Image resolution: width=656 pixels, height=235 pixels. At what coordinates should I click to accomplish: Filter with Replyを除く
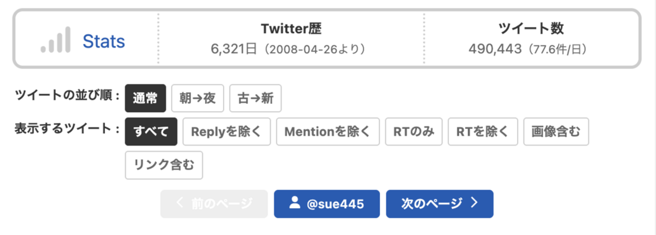click(226, 131)
